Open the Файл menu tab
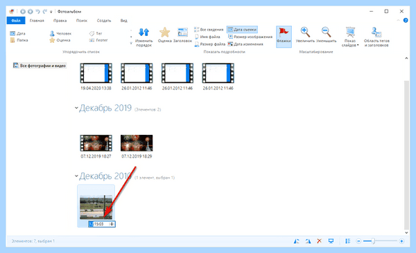Screen dimensions: 416x253 16,20
